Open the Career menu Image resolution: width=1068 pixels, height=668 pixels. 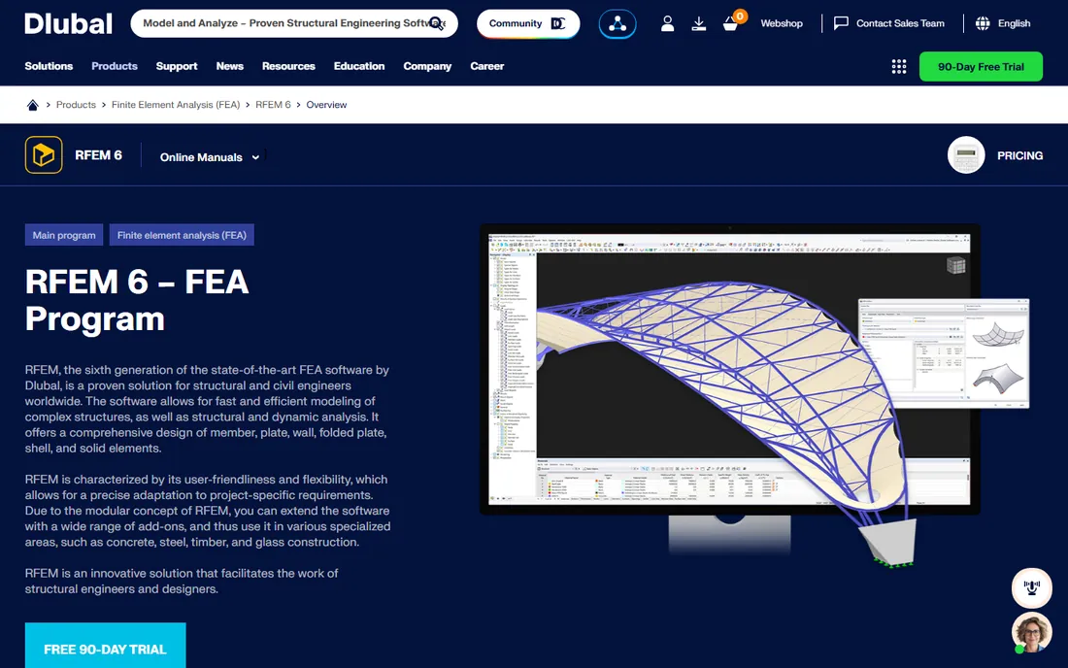(487, 66)
